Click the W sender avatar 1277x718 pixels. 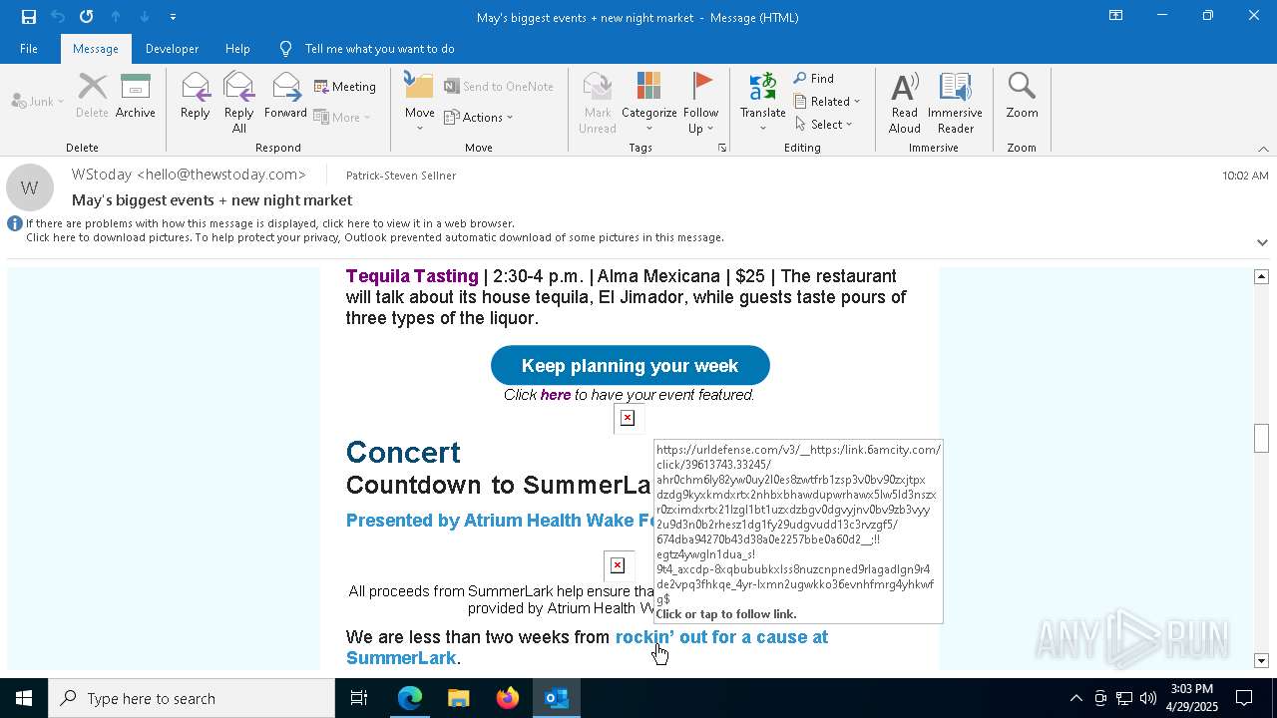coord(30,187)
